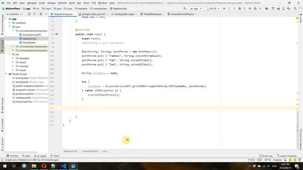Open the Event Log
303x170 pixels.
click(x=266, y=156)
